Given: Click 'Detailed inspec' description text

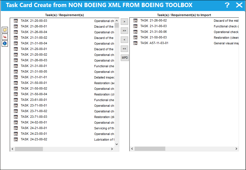Looking at the screenshot, I should pos(104,77).
